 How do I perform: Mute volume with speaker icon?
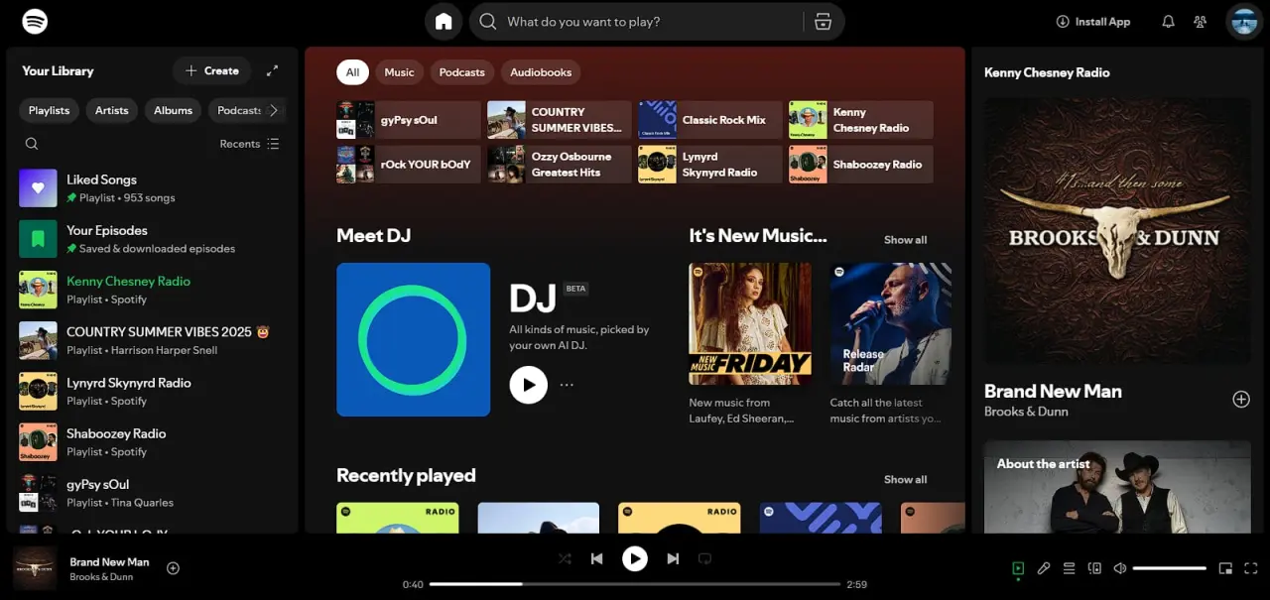click(x=1120, y=568)
